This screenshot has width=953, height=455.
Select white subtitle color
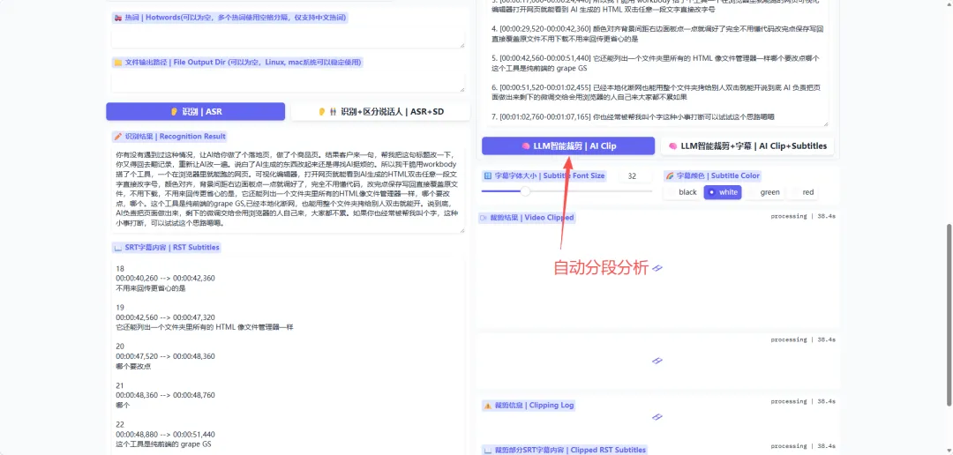pyautogui.click(x=722, y=192)
